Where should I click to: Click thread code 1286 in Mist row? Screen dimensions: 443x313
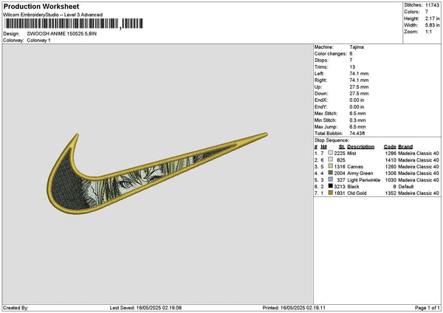391,153
